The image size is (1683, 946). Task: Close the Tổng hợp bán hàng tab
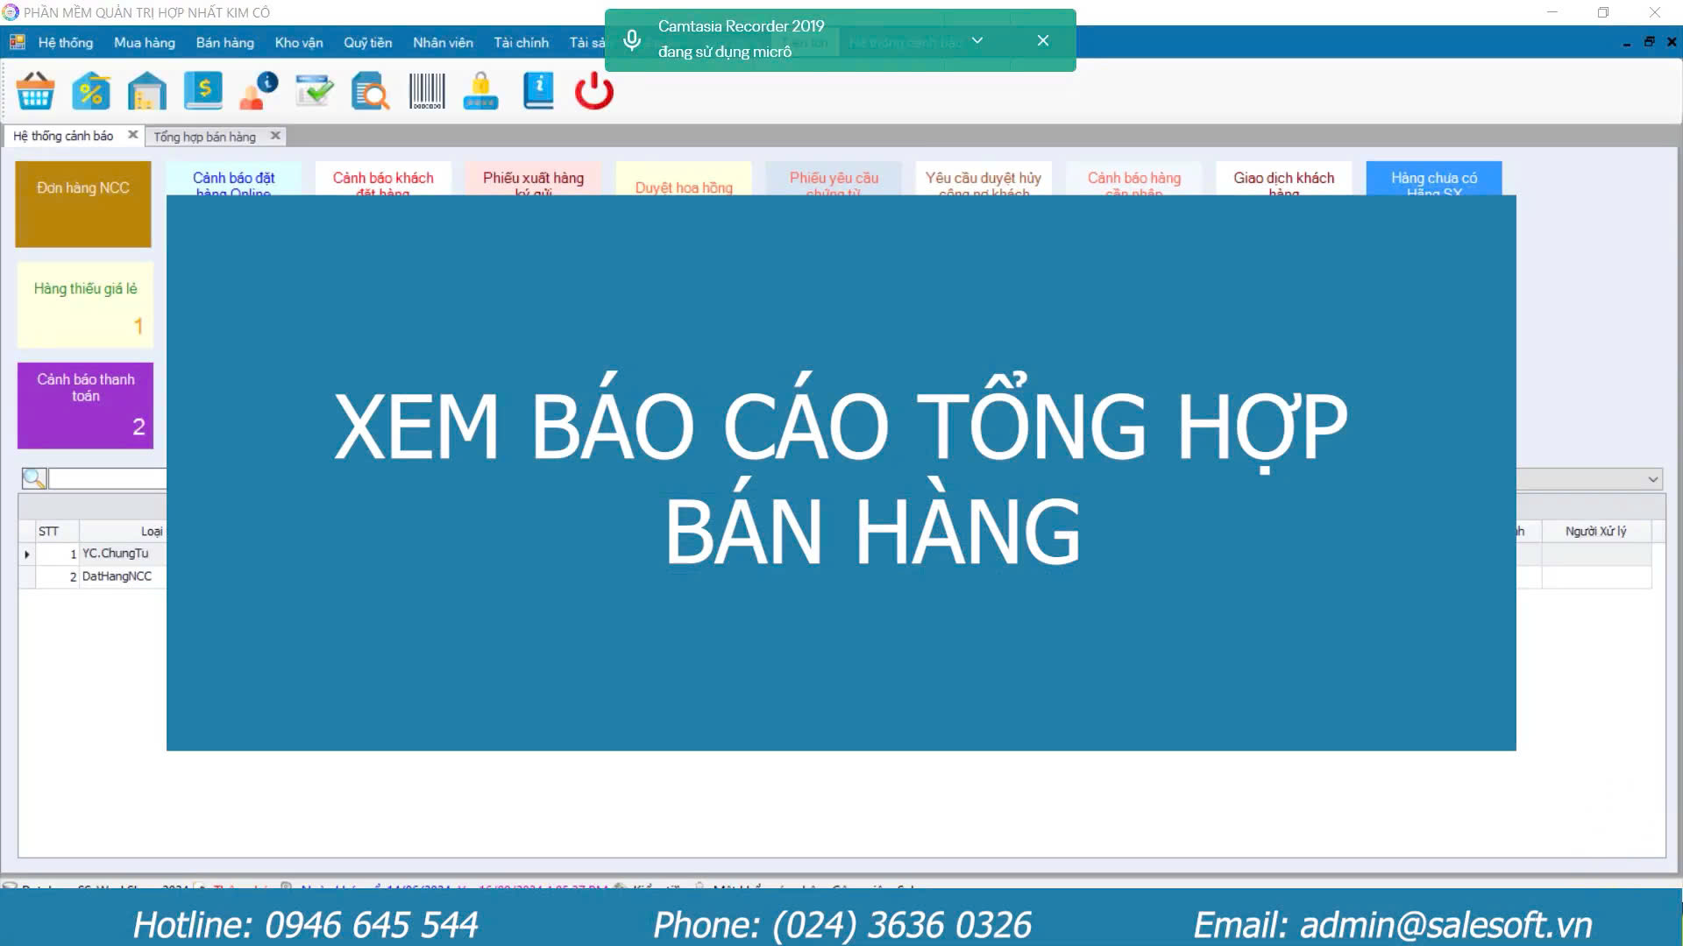point(275,136)
